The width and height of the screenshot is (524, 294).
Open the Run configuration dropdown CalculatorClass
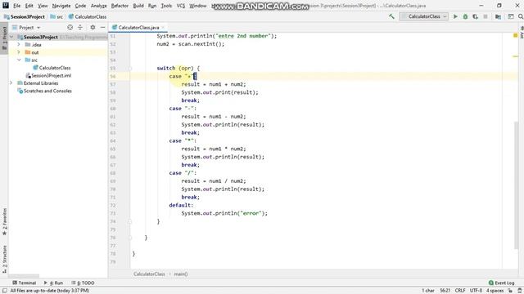[x=424, y=16]
